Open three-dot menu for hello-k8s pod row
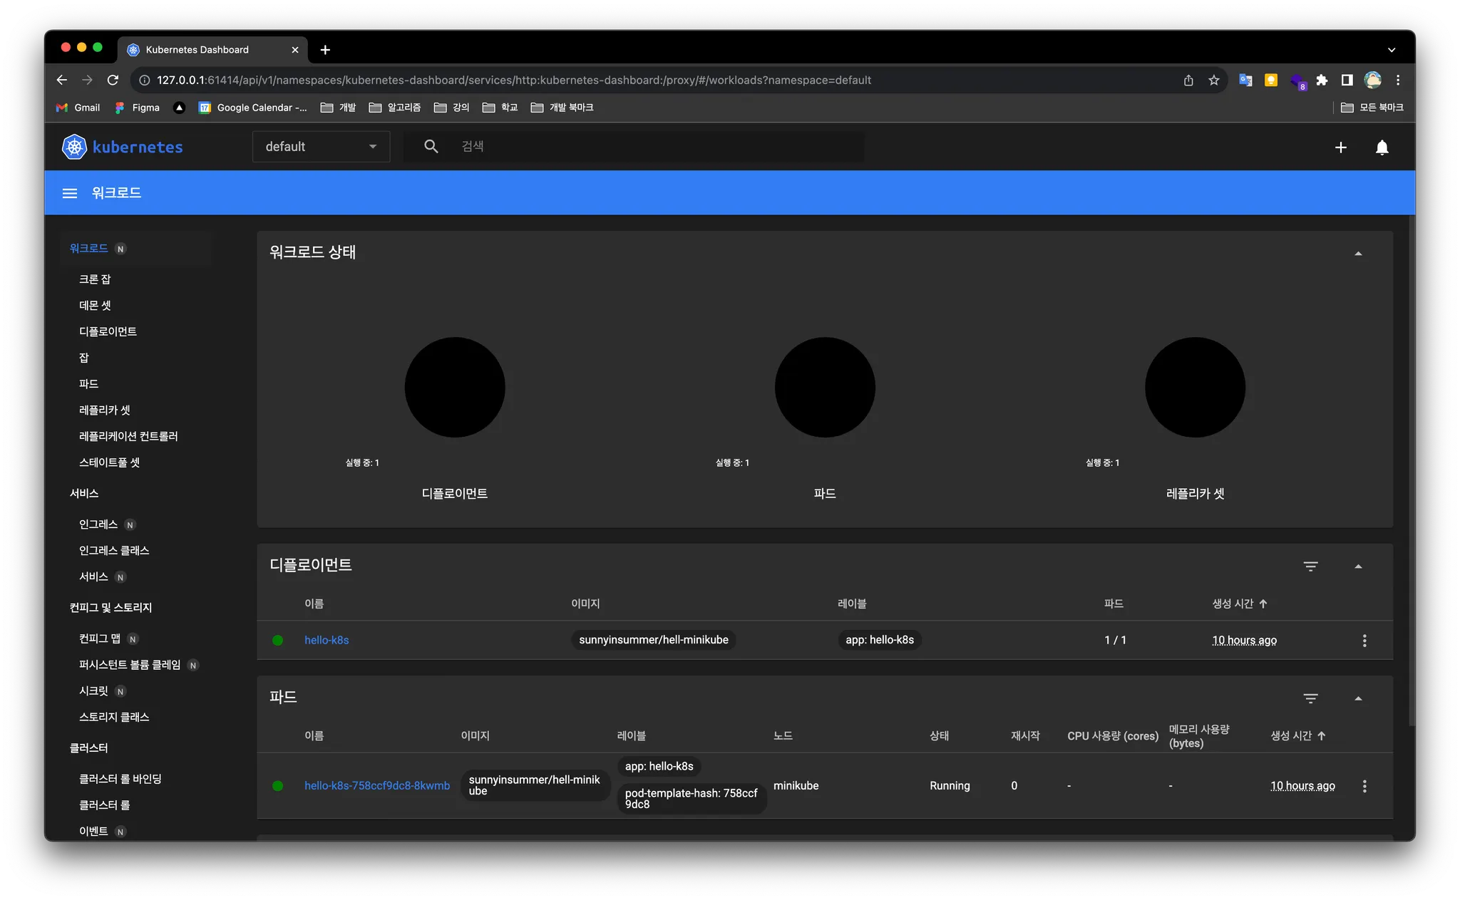The width and height of the screenshot is (1460, 900). pos(1364,786)
